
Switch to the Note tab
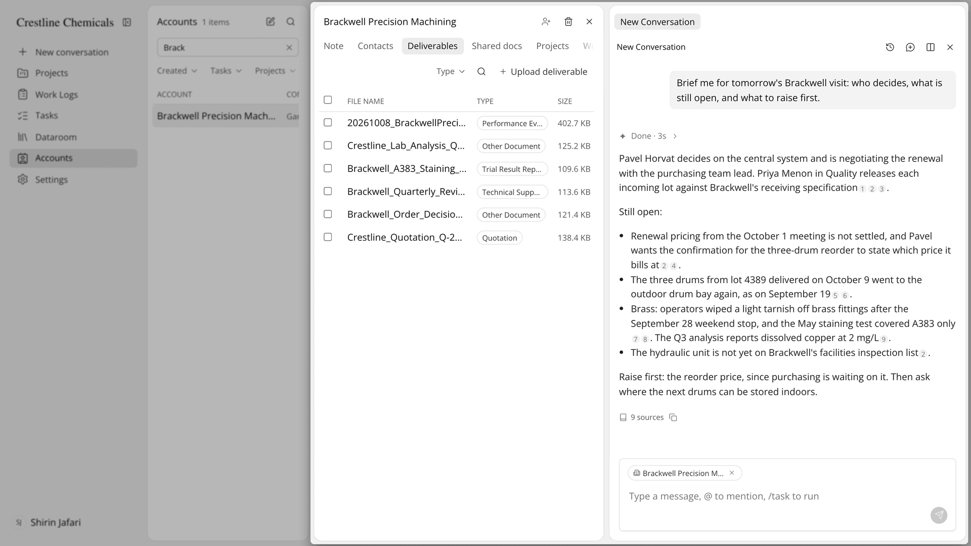[x=333, y=46]
